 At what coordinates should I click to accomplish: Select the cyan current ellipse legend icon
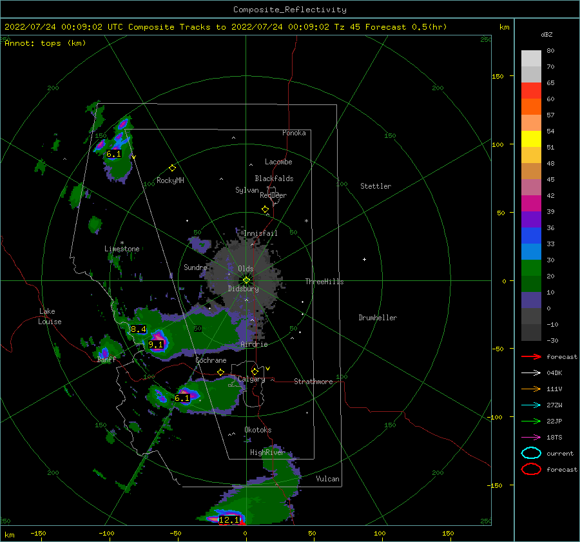[531, 453]
